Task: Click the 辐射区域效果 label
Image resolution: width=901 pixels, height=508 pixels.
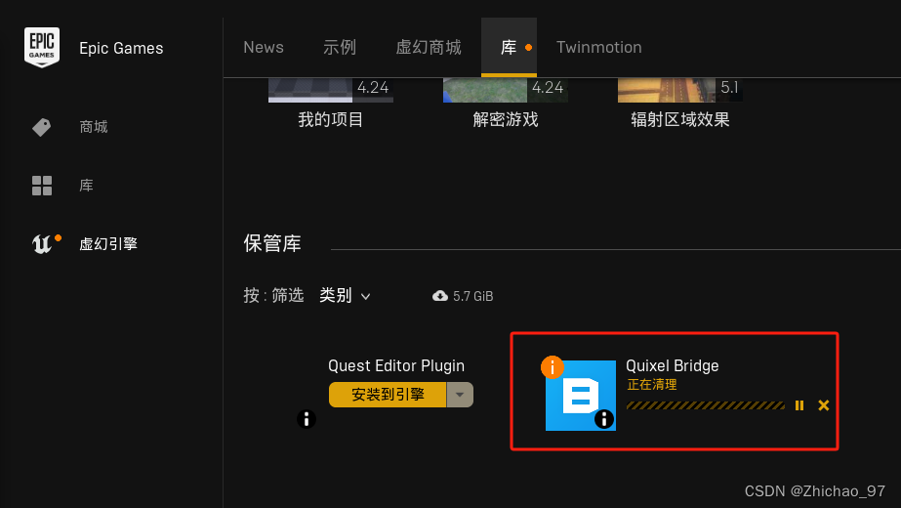Action: coord(680,119)
